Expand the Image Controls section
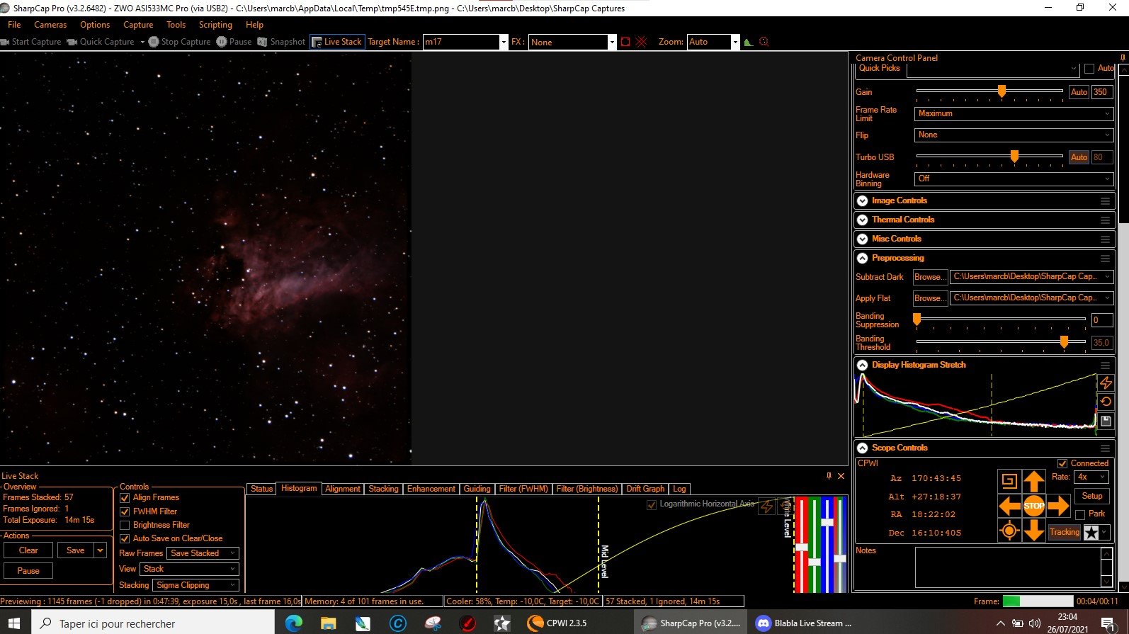 coord(863,201)
